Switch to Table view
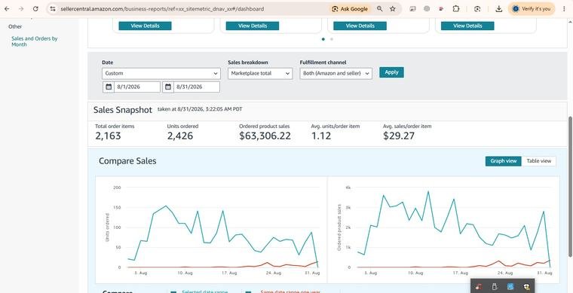This screenshot has height=293, width=573. coord(538,161)
